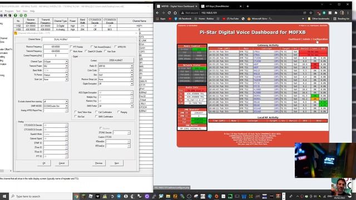Switch to M0FXB Digital Voice Dashboard tab
356x200 pixels.
coord(177,6)
